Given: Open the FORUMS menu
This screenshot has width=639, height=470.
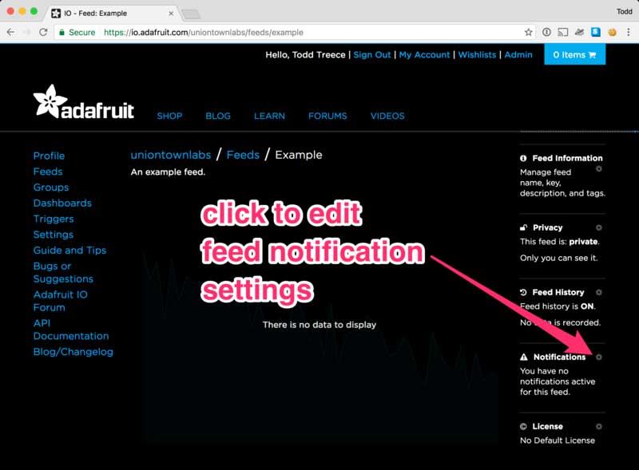Looking at the screenshot, I should point(327,116).
